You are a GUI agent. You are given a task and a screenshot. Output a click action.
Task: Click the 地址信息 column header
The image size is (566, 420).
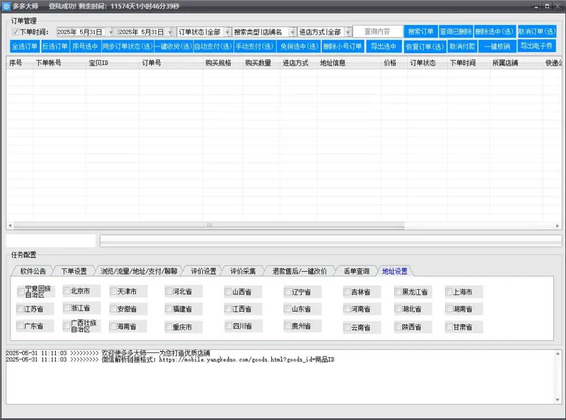point(349,63)
